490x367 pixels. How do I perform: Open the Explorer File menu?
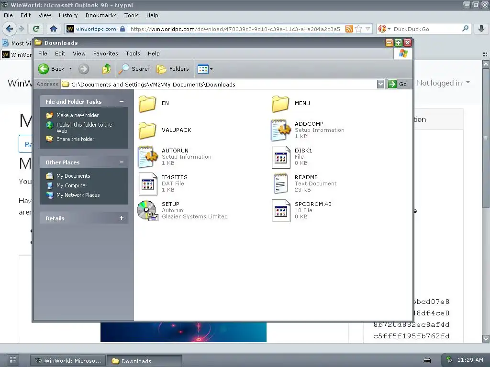43,54
